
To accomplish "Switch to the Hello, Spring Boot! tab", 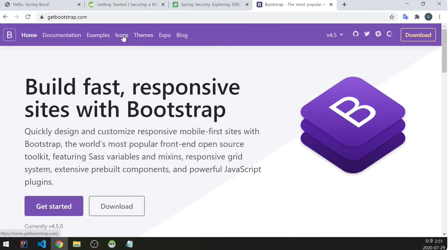I will (42, 5).
